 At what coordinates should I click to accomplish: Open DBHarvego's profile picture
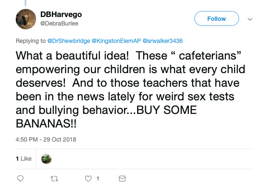(25, 19)
